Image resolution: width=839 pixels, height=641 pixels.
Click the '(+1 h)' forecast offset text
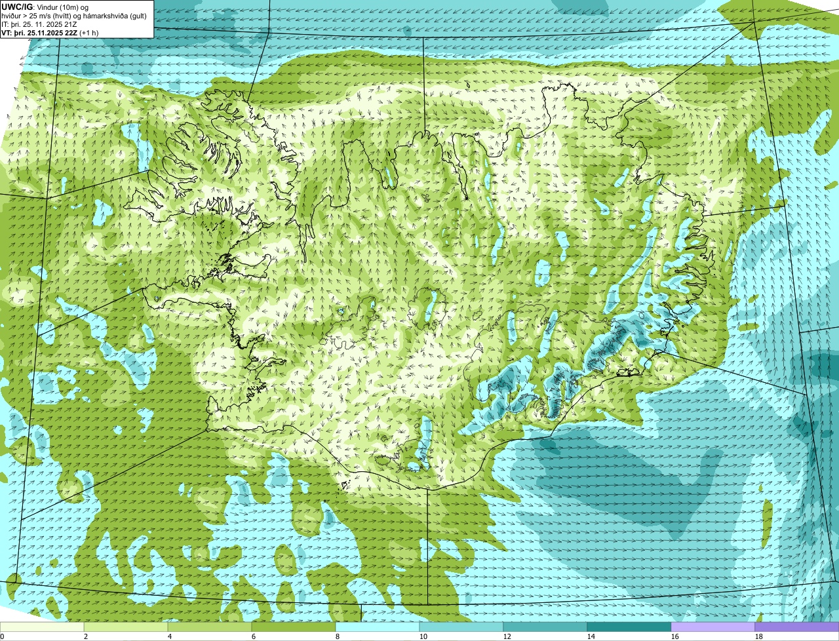89,33
